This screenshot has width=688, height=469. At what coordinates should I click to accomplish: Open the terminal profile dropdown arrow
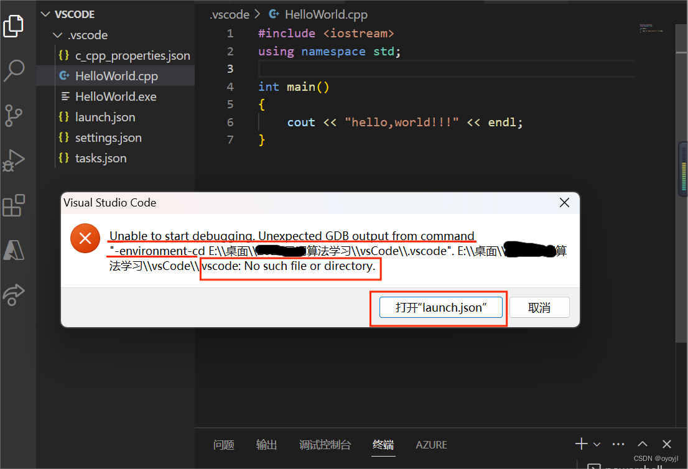596,443
